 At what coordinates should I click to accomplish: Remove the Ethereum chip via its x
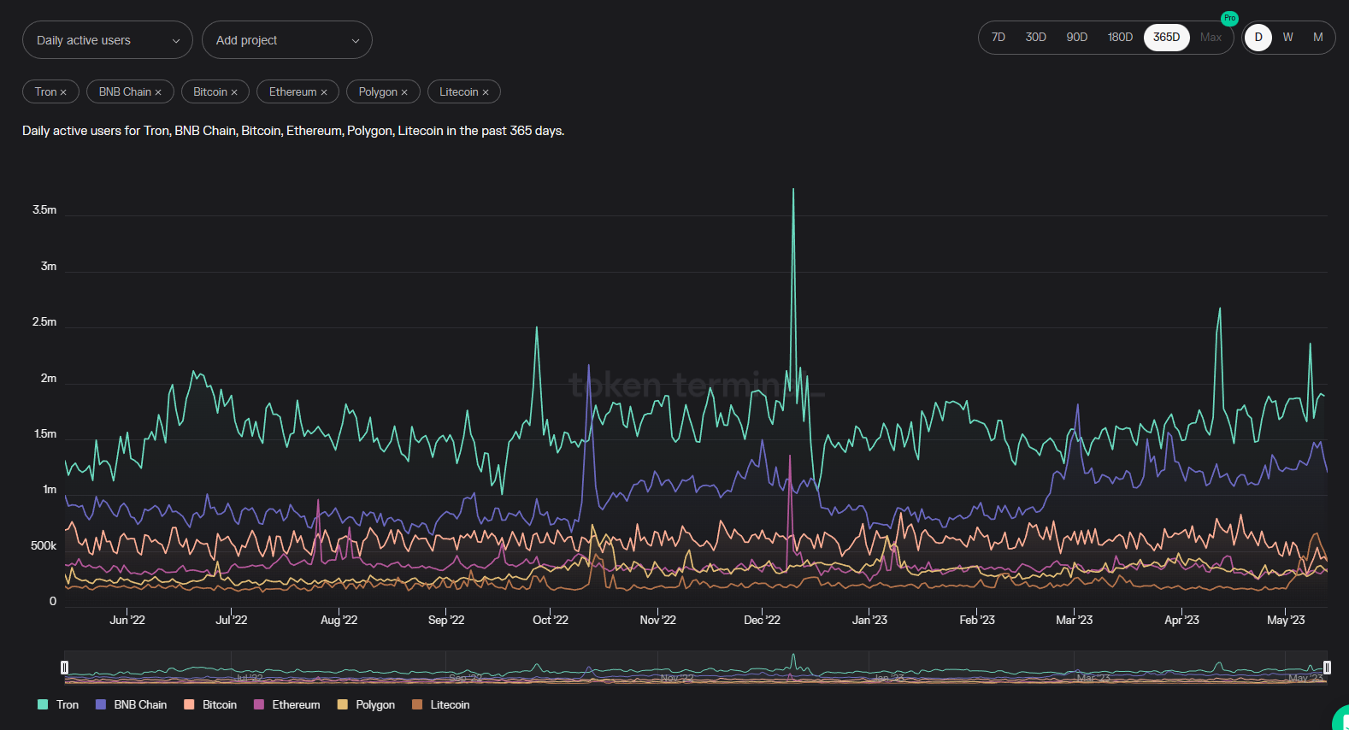[324, 92]
